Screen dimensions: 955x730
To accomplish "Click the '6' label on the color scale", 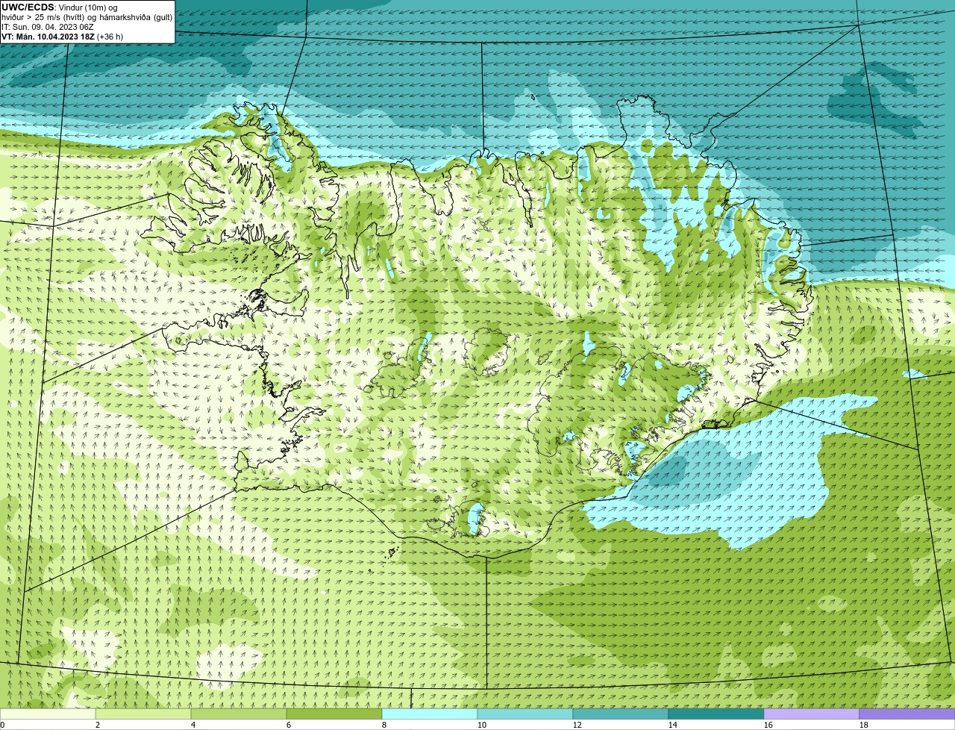I will [289, 725].
